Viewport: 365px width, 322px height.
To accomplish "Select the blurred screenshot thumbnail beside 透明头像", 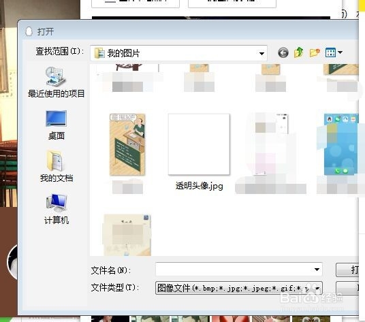I will point(271,144).
